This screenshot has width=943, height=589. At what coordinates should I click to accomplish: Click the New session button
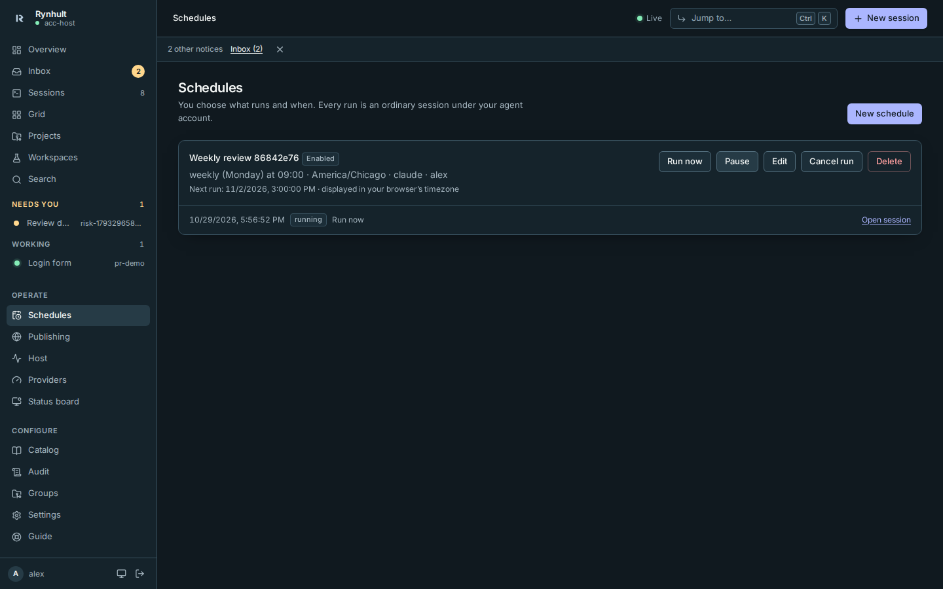pos(886,18)
